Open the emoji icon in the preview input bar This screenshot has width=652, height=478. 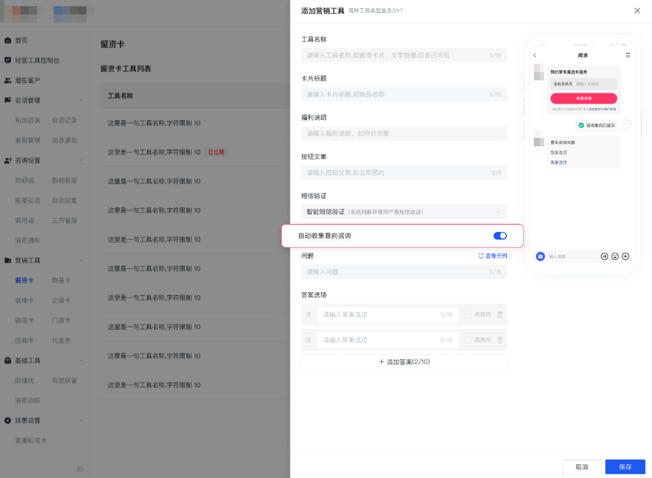615,256
